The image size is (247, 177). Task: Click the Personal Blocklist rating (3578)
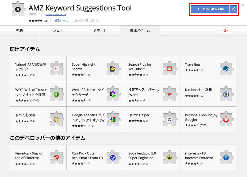[x=196, y=125]
